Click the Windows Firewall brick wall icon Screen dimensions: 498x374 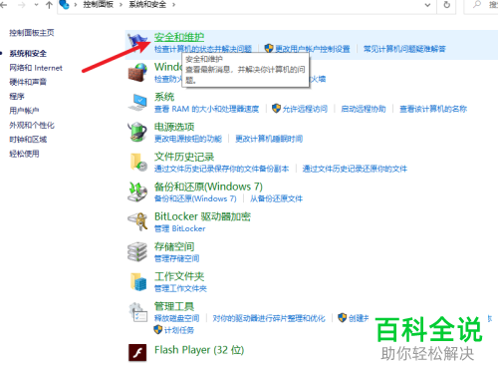pyautogui.click(x=137, y=72)
